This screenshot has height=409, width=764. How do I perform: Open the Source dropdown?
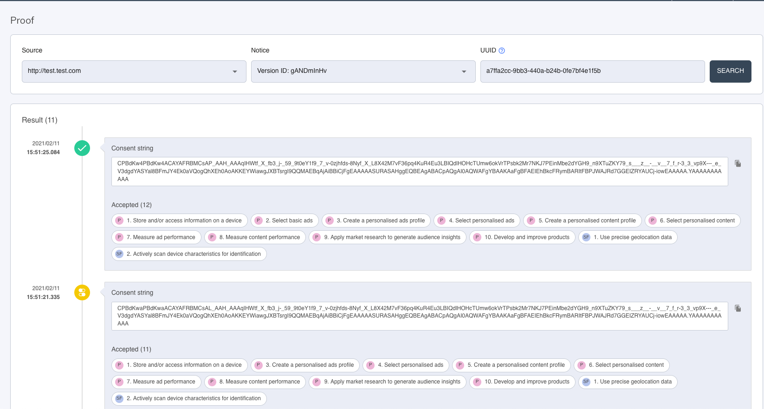point(134,71)
